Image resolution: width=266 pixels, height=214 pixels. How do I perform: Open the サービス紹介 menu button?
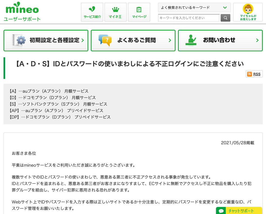92,12
